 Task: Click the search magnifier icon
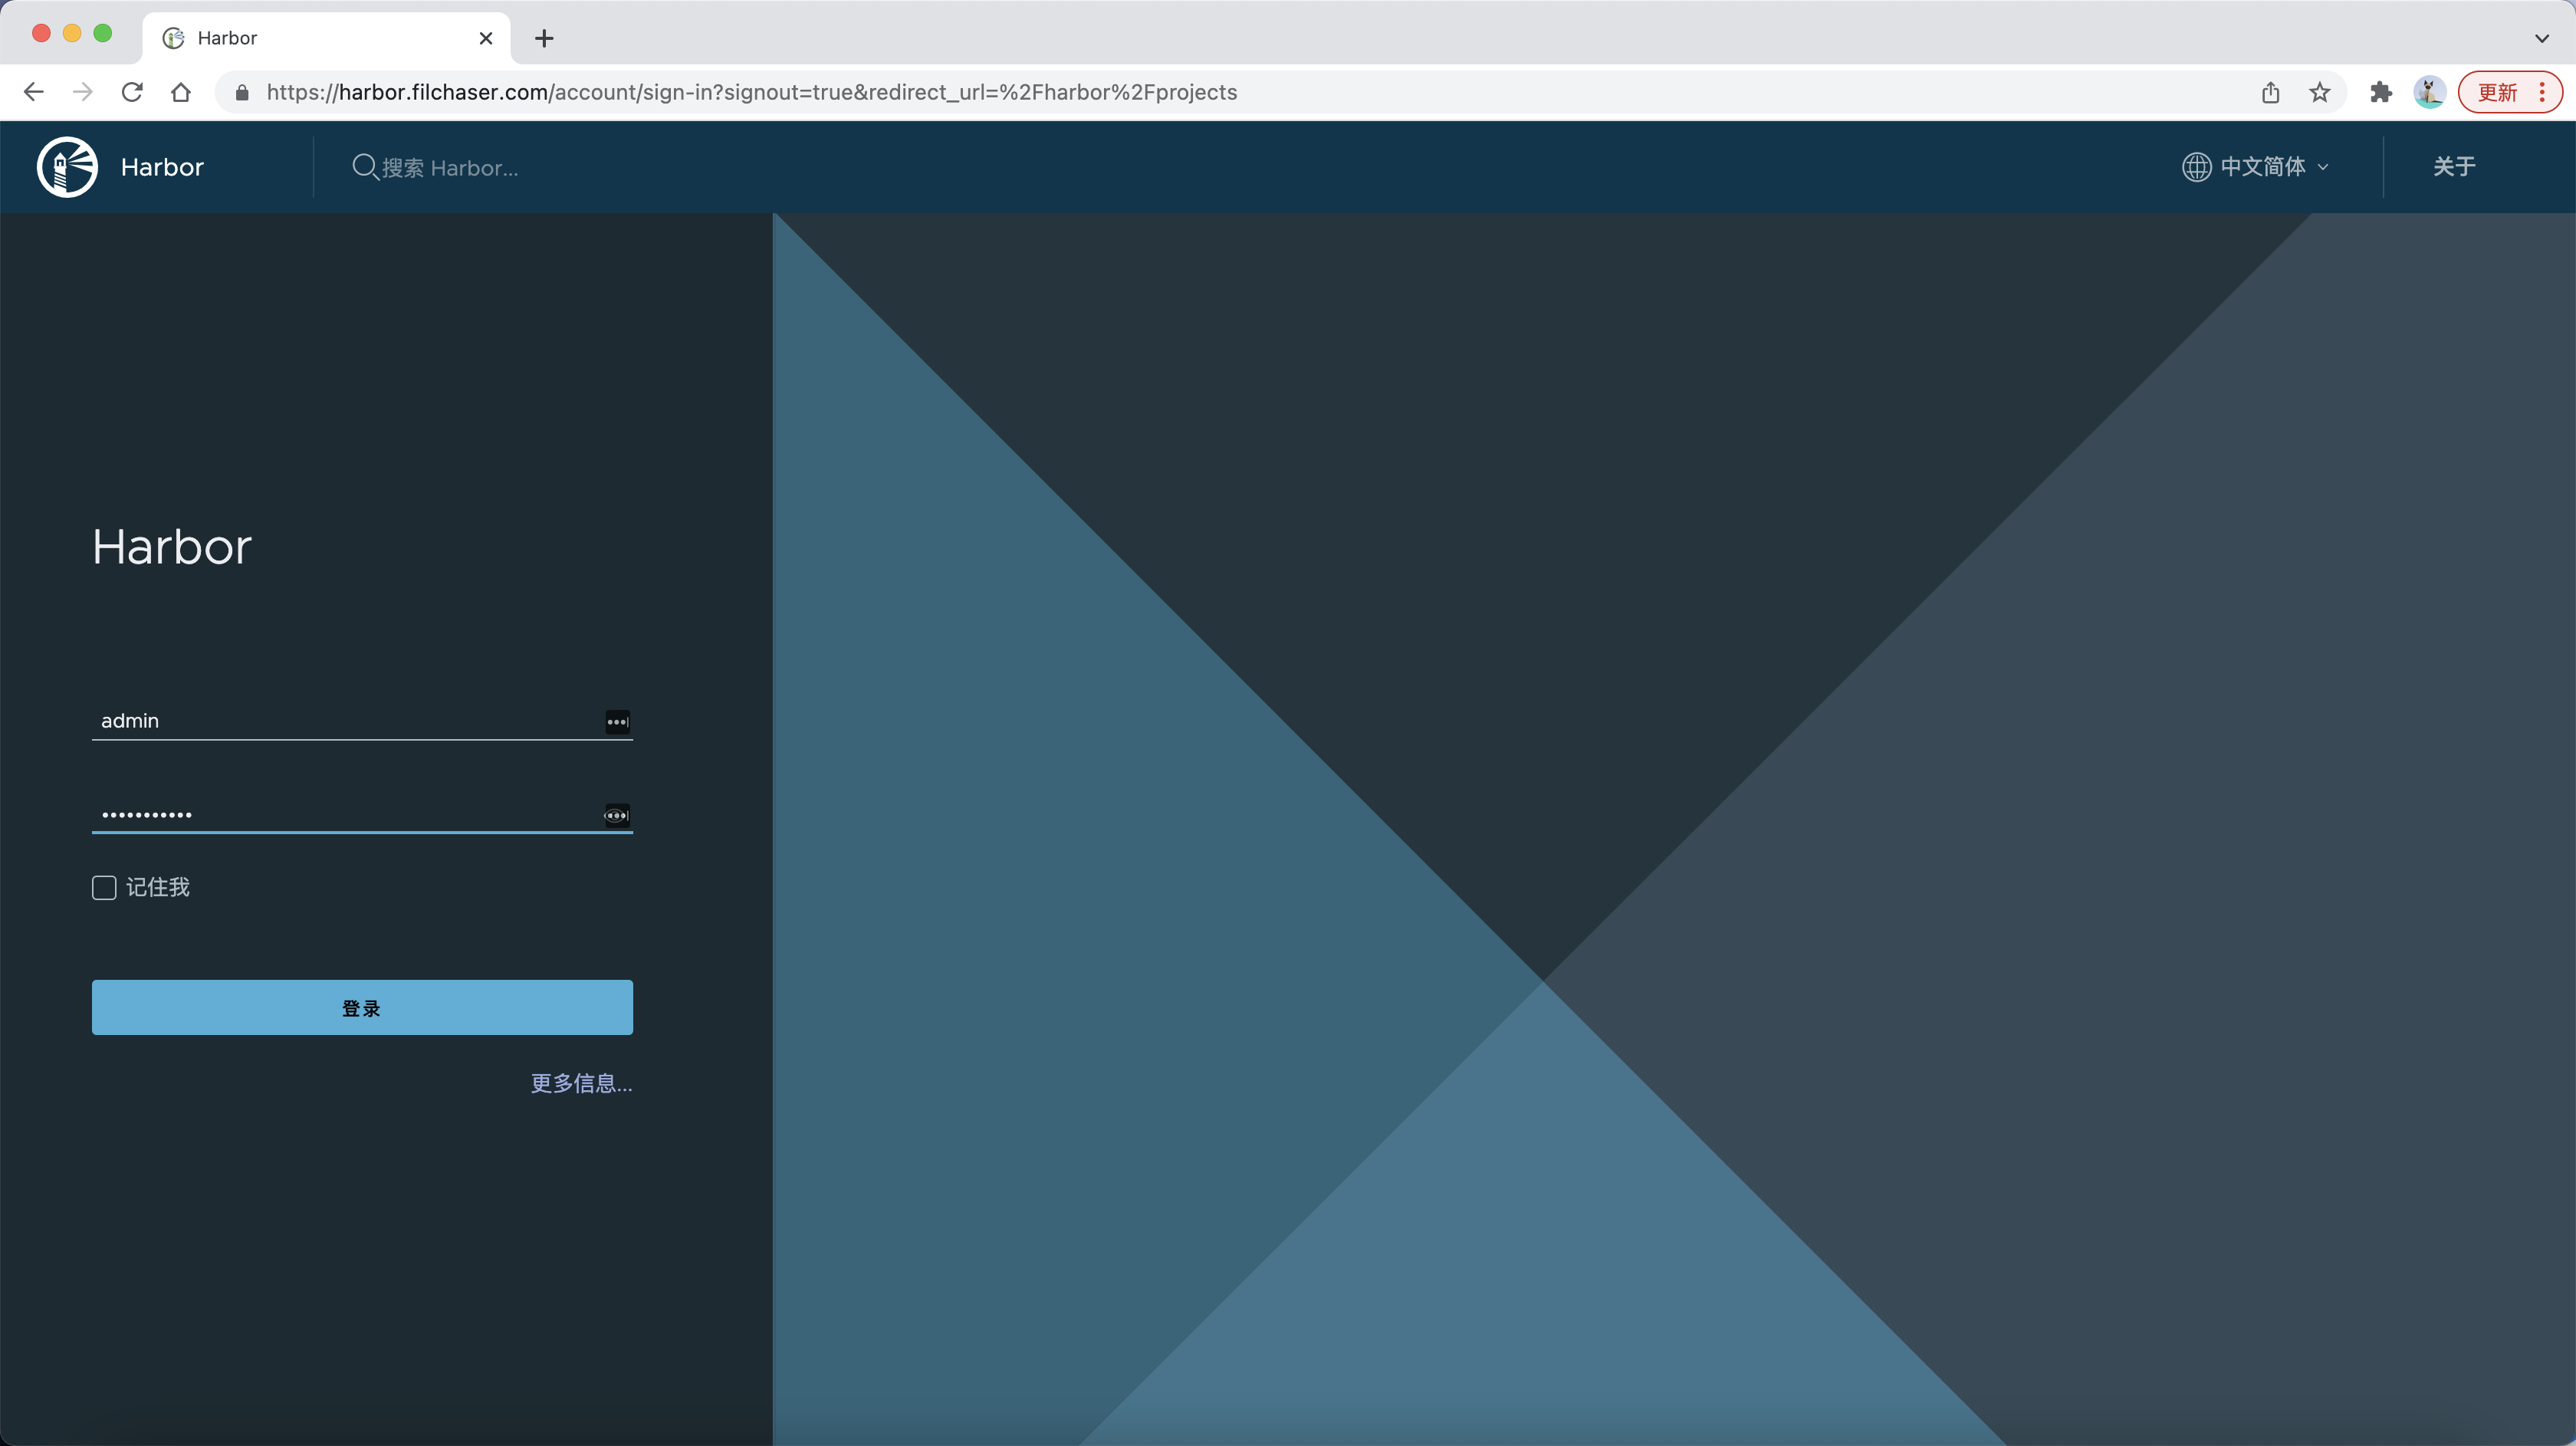(364, 167)
